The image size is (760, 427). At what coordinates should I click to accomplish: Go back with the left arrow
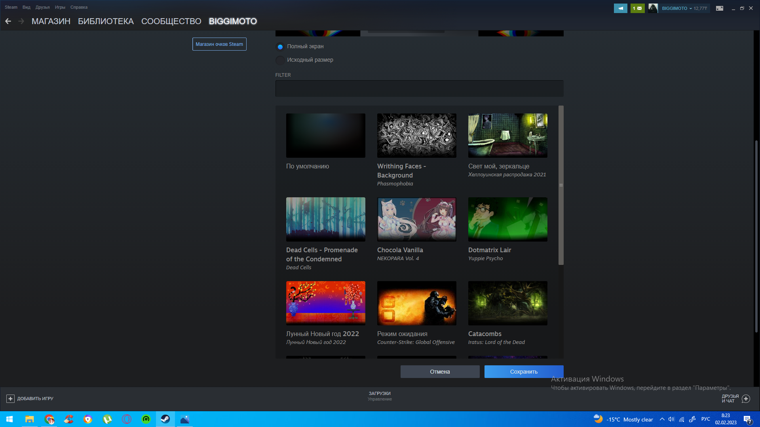pyautogui.click(x=8, y=21)
